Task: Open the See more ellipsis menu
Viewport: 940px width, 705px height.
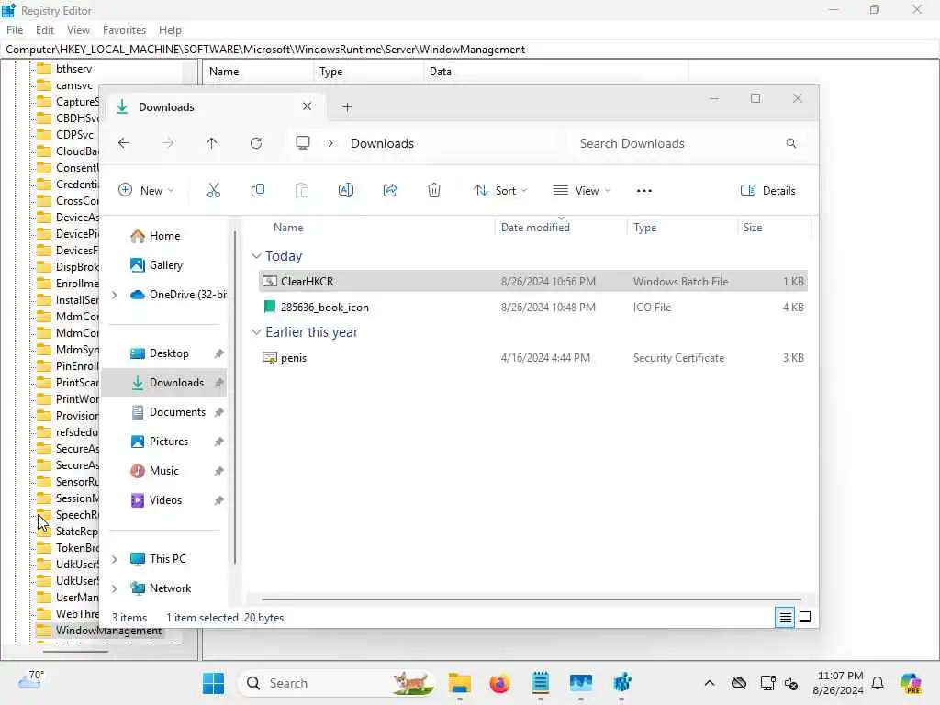Action: pos(643,191)
